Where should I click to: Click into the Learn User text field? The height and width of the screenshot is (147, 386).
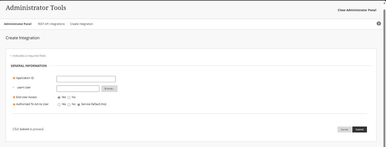coord(78,88)
